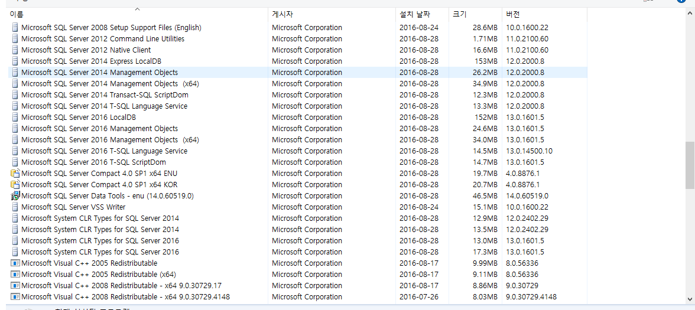Click the vertical scrollbar thumb

click(x=690, y=165)
